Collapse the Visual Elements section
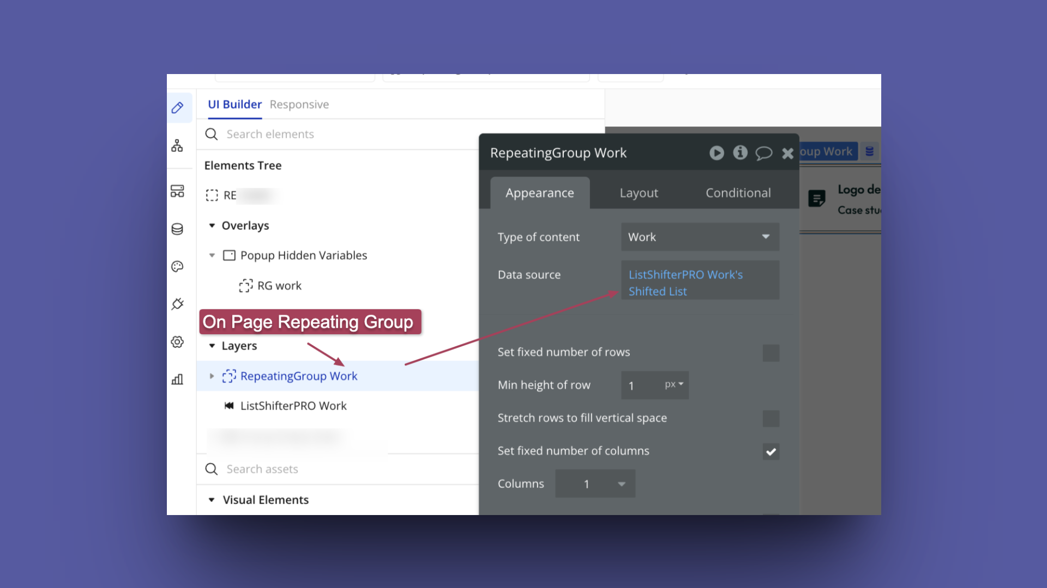The height and width of the screenshot is (588, 1047). tap(212, 500)
